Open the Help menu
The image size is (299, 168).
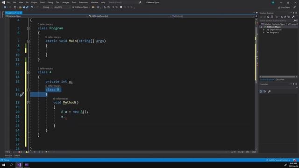coord(103,2)
